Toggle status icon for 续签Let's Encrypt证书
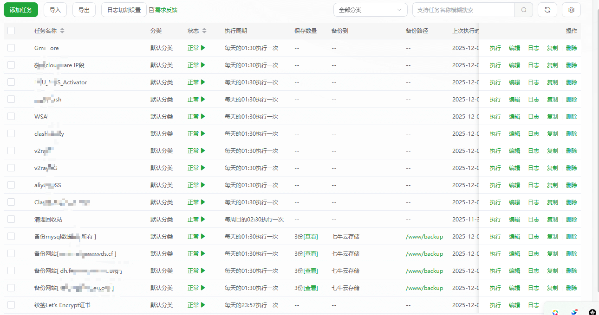Screen dimensions: 599x315 click(203, 305)
